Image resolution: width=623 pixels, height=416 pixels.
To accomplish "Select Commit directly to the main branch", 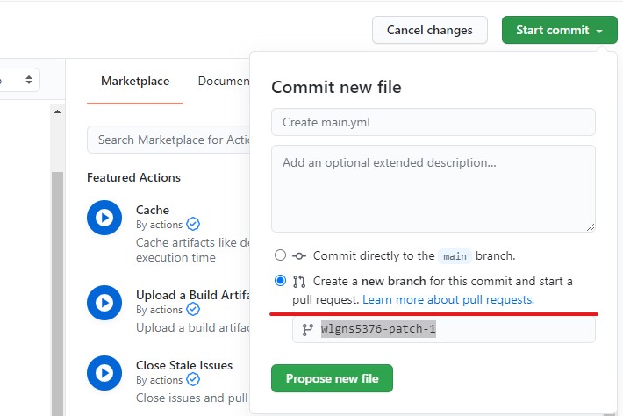I will (x=280, y=255).
